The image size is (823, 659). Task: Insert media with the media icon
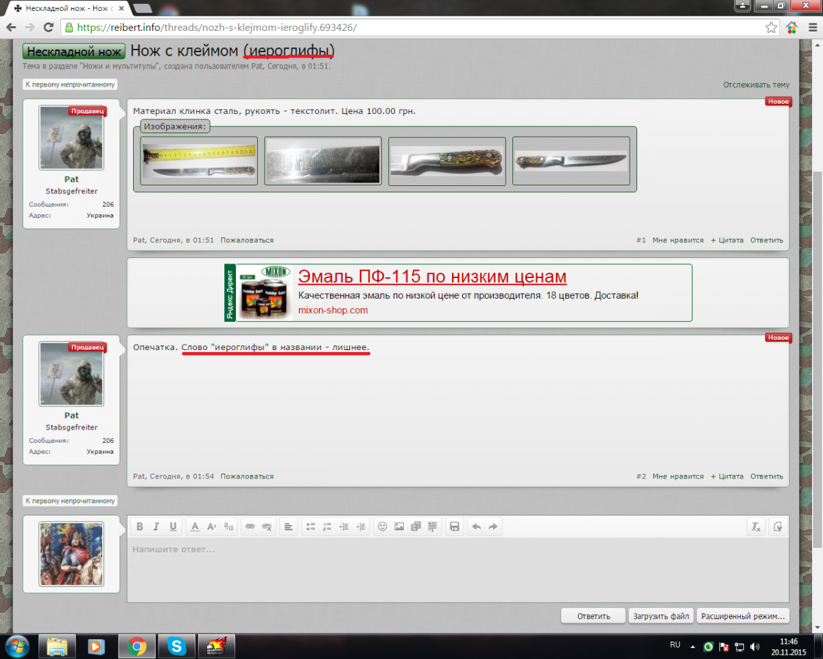tap(416, 527)
